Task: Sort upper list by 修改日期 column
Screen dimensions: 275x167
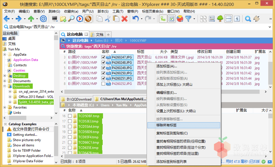Action: (x=204, y=52)
